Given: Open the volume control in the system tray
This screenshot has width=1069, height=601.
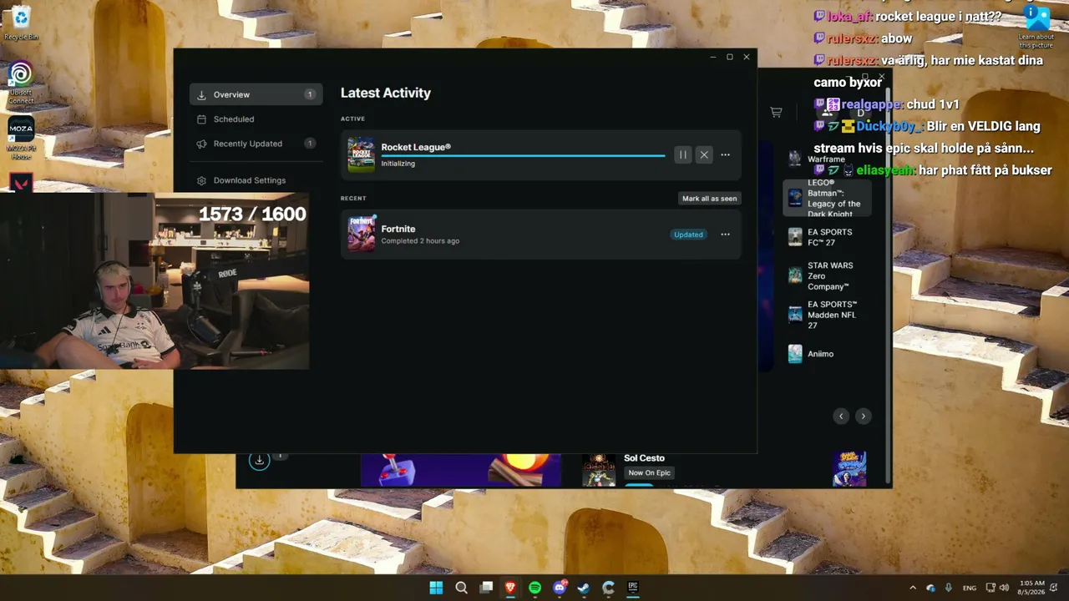Looking at the screenshot, I should [1006, 588].
